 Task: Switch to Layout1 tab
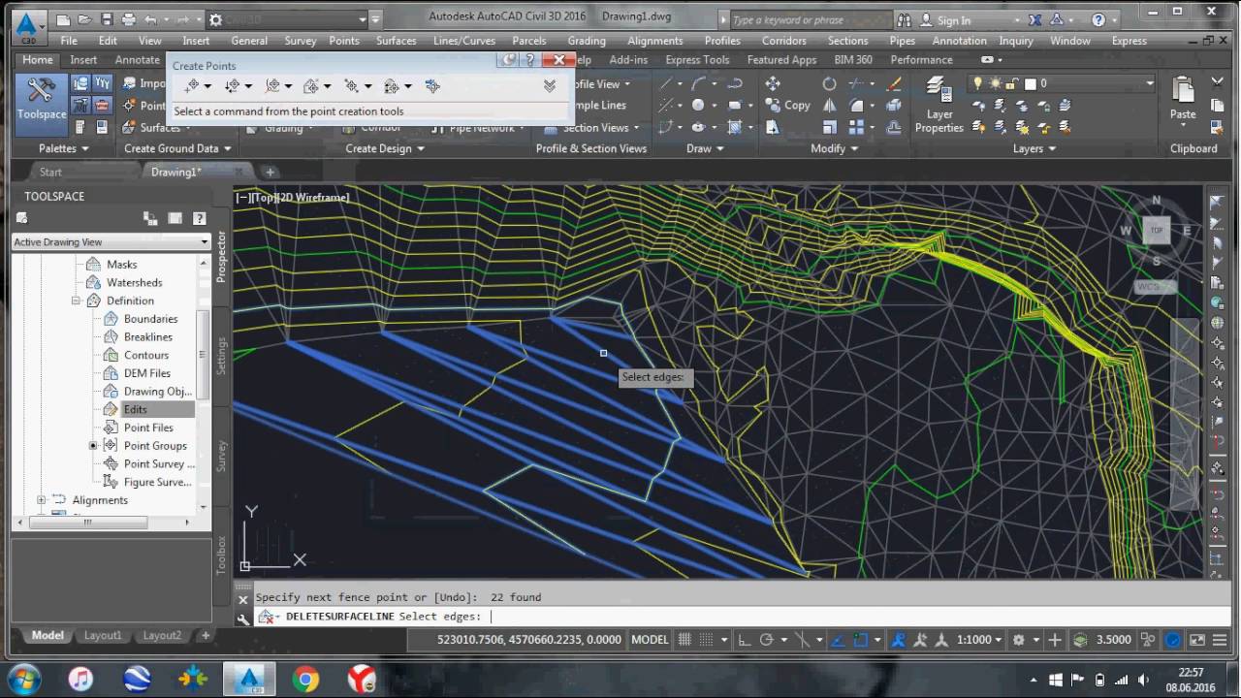pos(103,636)
